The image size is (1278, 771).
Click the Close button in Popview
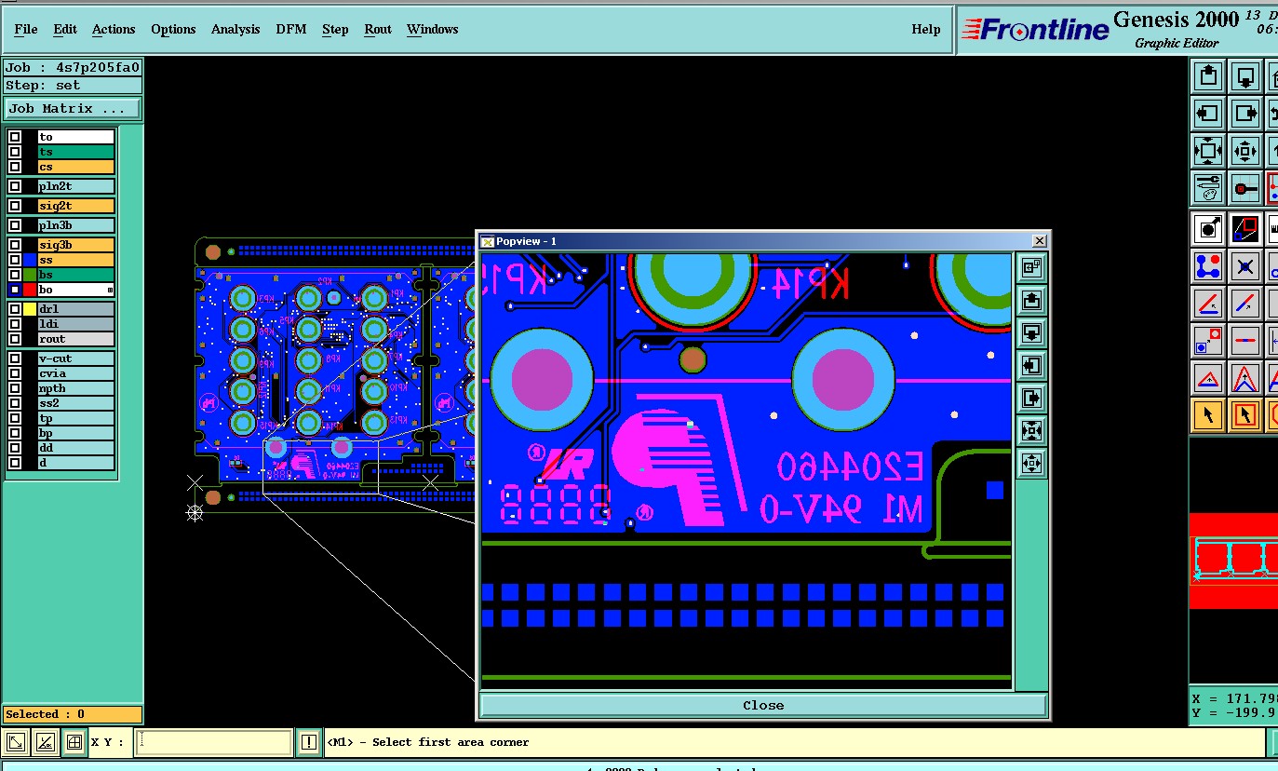[763, 705]
